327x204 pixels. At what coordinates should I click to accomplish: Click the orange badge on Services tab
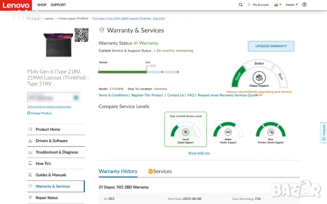150,171
